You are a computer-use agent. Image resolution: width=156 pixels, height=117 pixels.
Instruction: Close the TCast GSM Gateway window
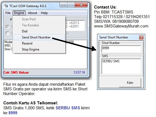(81, 5)
